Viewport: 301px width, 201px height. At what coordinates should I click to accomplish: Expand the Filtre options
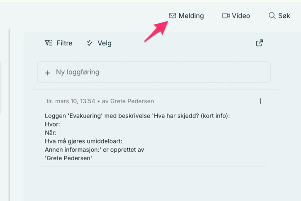click(x=64, y=43)
